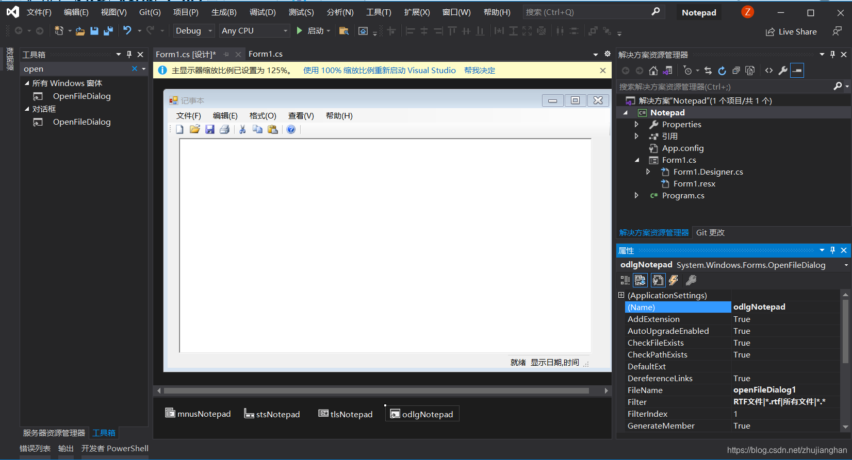Open the Any CPU platform dropdown

click(x=254, y=31)
